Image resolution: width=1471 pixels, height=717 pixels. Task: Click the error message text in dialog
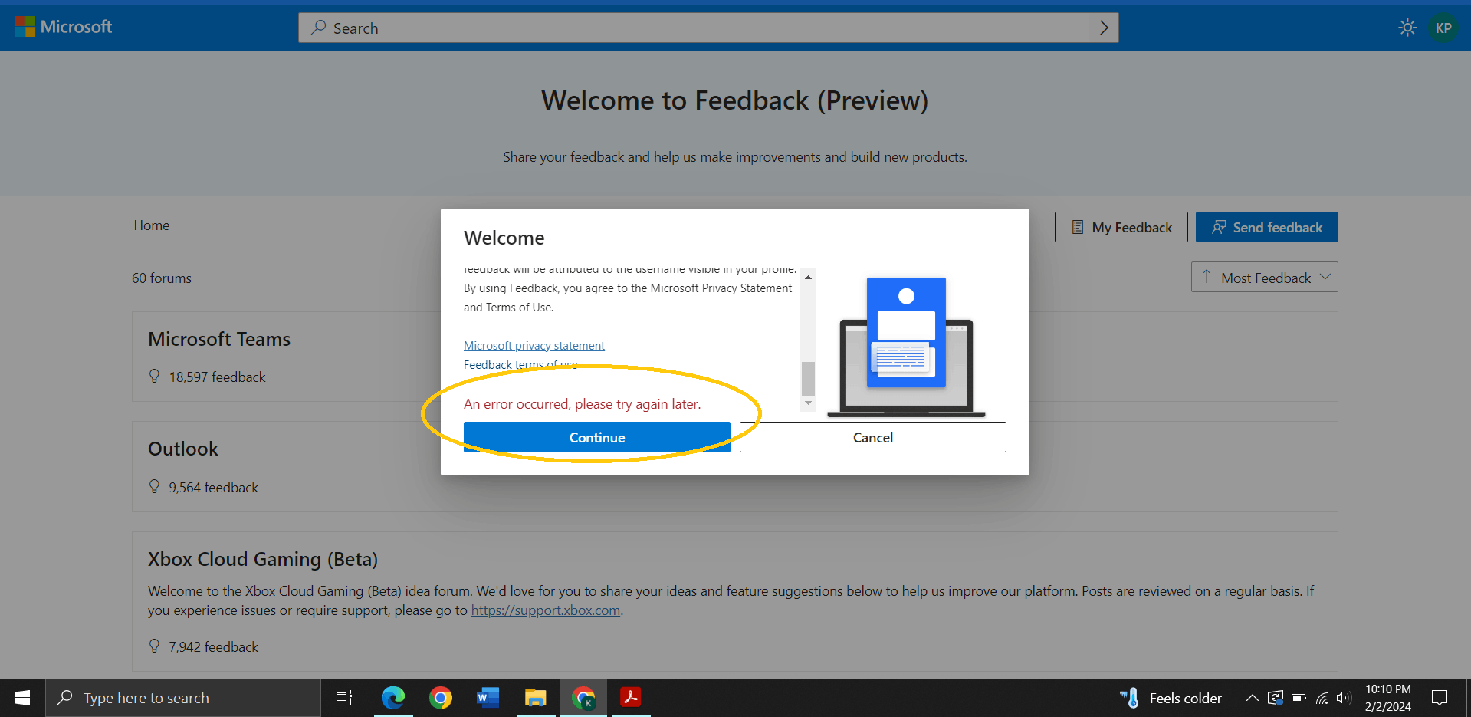pos(583,404)
